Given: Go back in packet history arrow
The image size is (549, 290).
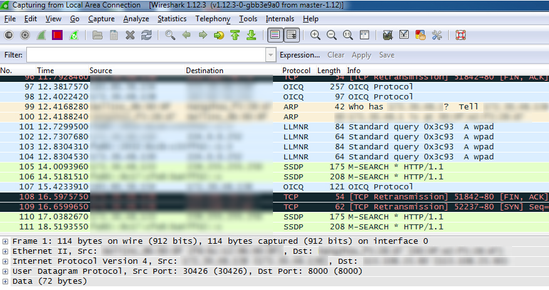Looking at the screenshot, I should coord(187,35).
